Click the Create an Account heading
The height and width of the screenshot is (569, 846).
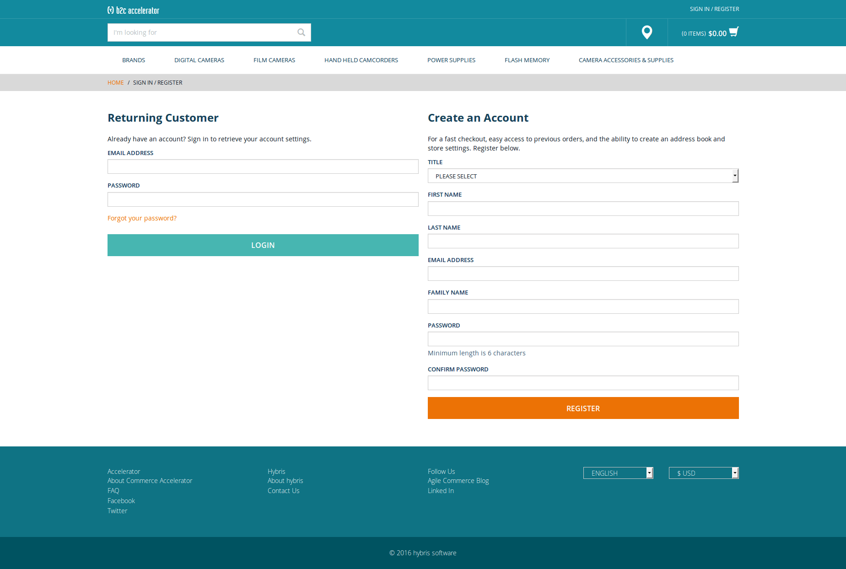pyautogui.click(x=478, y=118)
